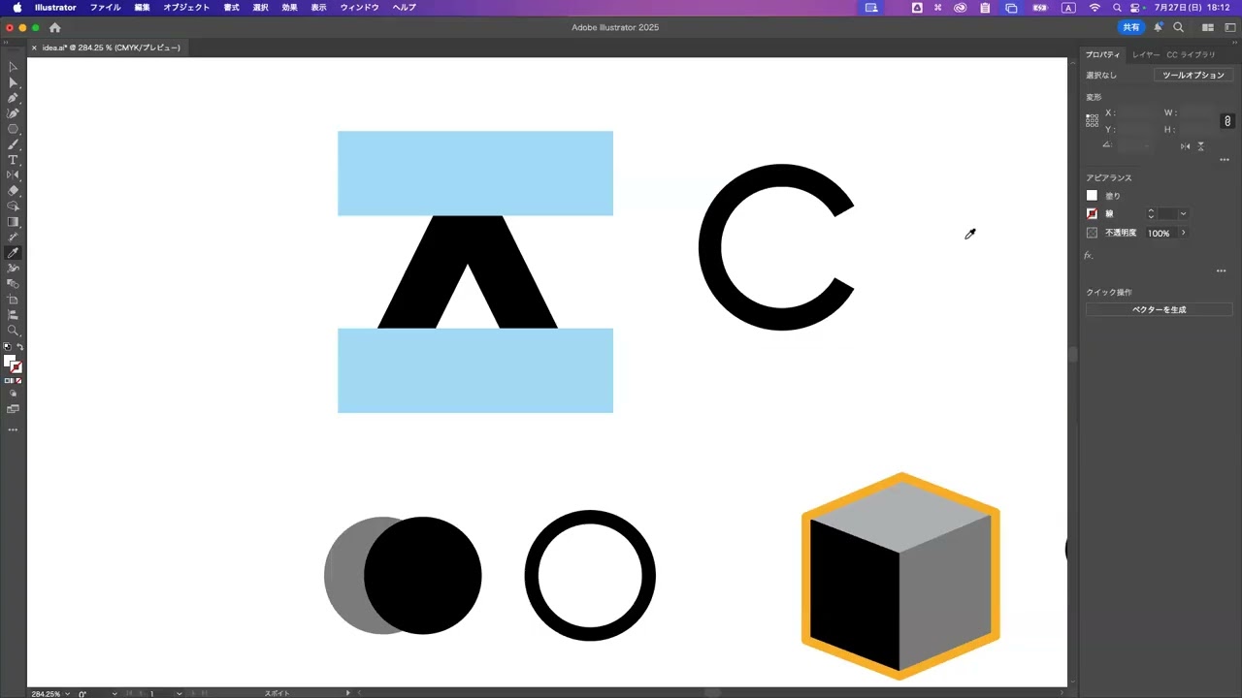This screenshot has height=698, width=1242.
Task: Click flip horizontal icon in Transform
Action: point(1185,146)
